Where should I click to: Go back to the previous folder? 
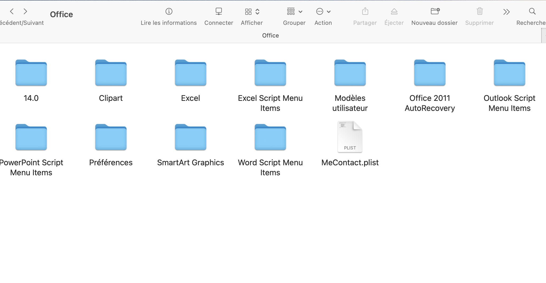point(12,11)
